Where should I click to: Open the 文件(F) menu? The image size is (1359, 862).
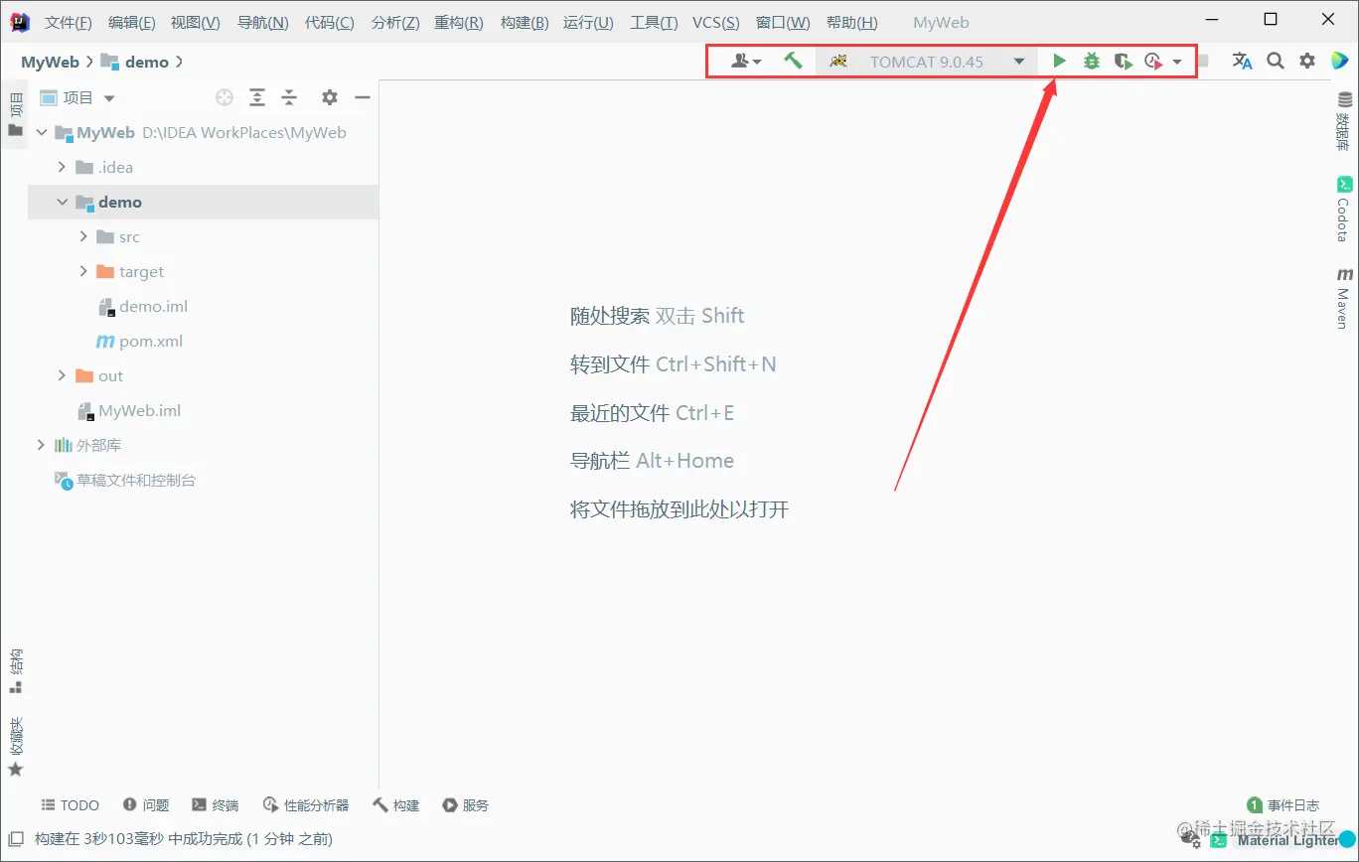click(x=69, y=22)
